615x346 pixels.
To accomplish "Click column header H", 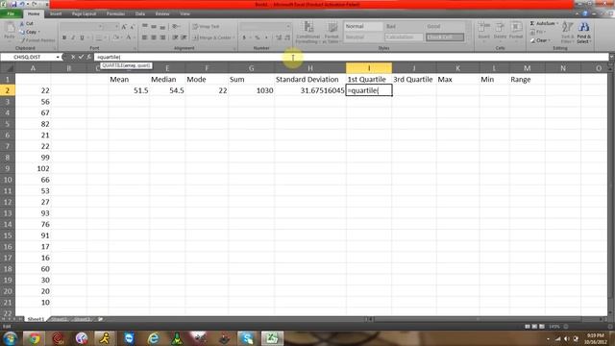I will point(310,68).
